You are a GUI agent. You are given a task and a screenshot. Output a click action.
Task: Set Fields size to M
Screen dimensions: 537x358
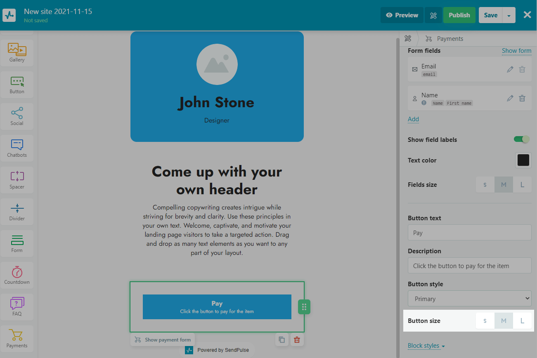click(504, 185)
